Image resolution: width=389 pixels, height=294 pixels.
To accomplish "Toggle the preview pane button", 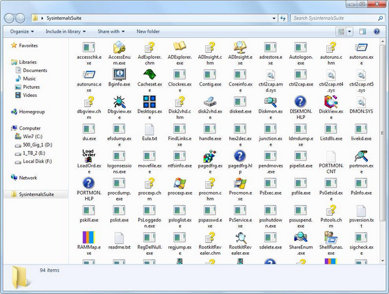I will (x=362, y=32).
